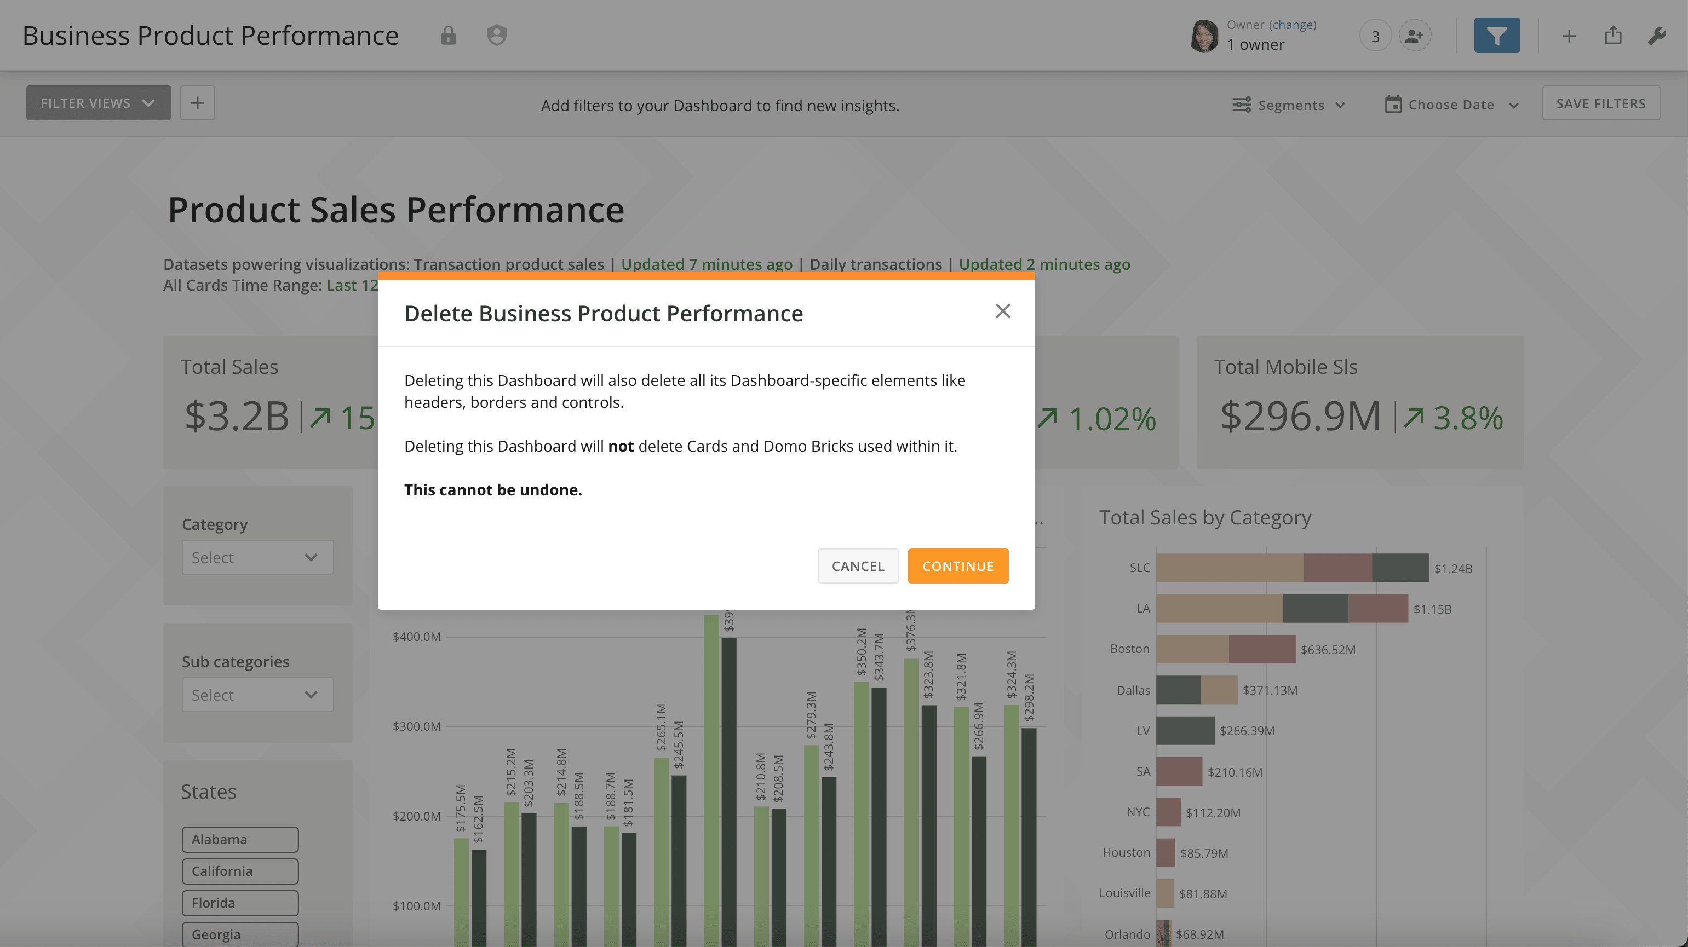Image resolution: width=1688 pixels, height=947 pixels.
Task: Open the Choose Date dropdown
Action: pos(1451,105)
